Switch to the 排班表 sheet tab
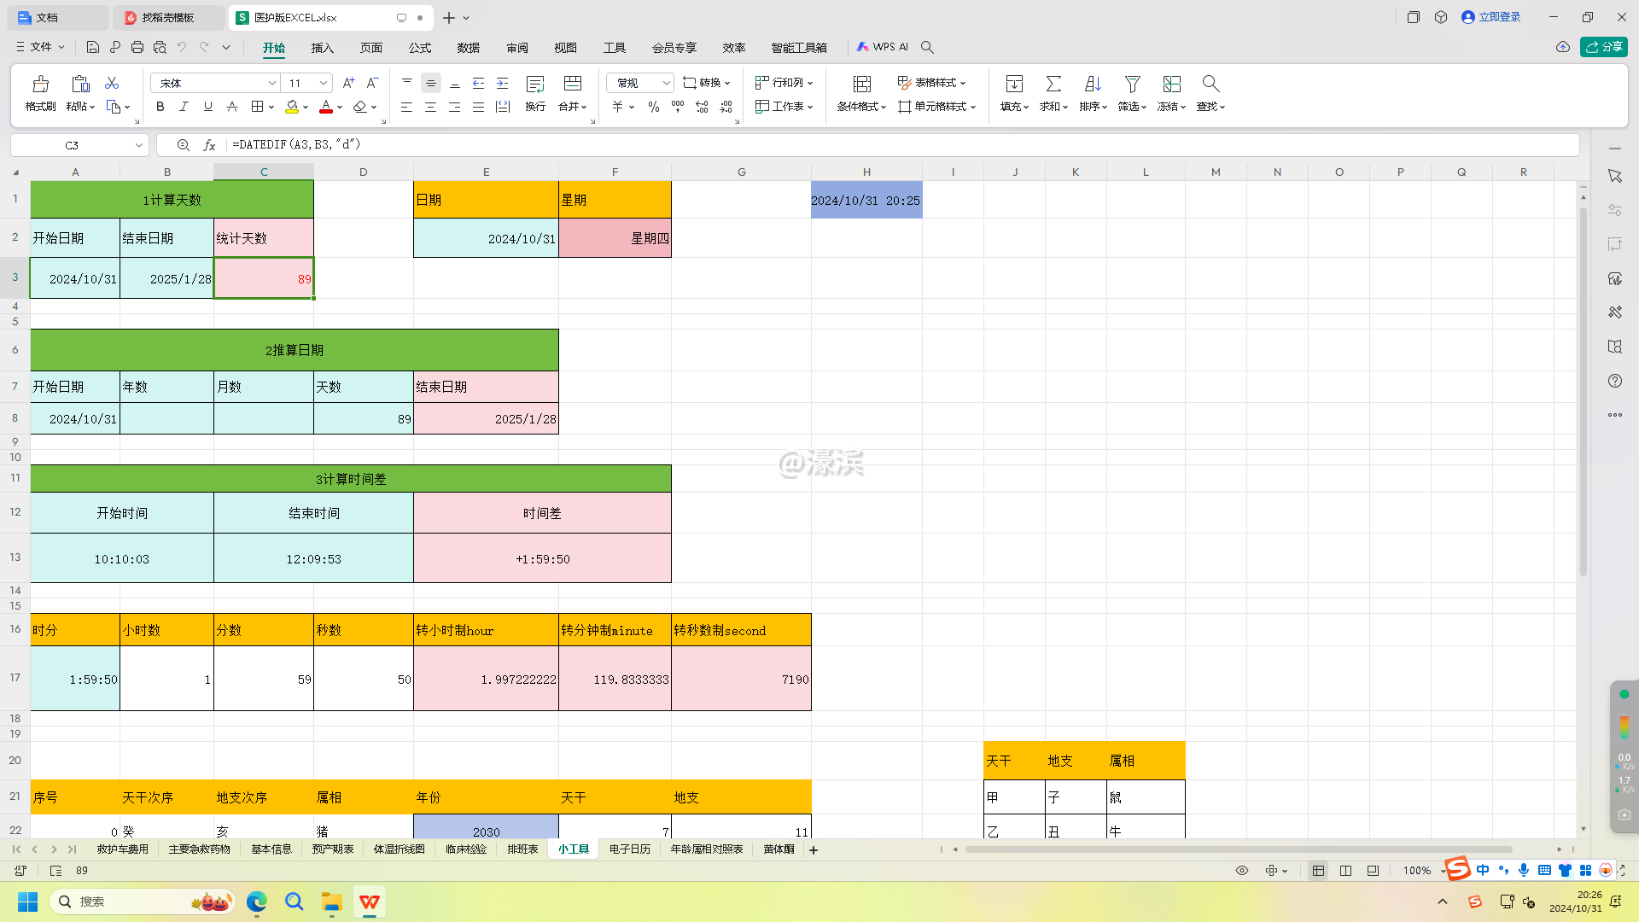This screenshot has height=922, width=1639. tap(522, 849)
